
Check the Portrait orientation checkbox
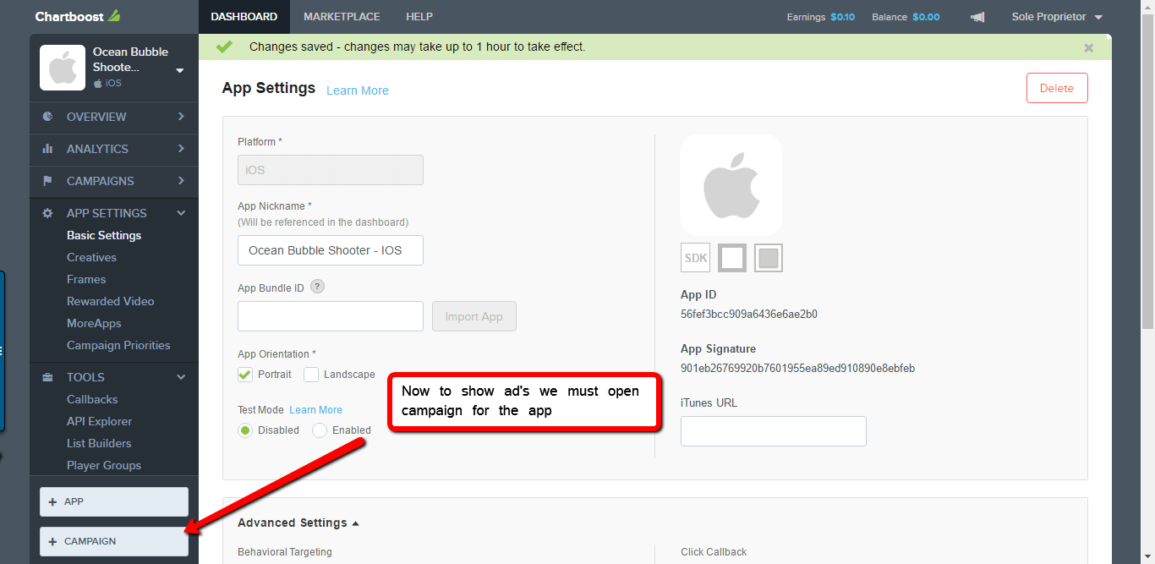pyautogui.click(x=245, y=375)
